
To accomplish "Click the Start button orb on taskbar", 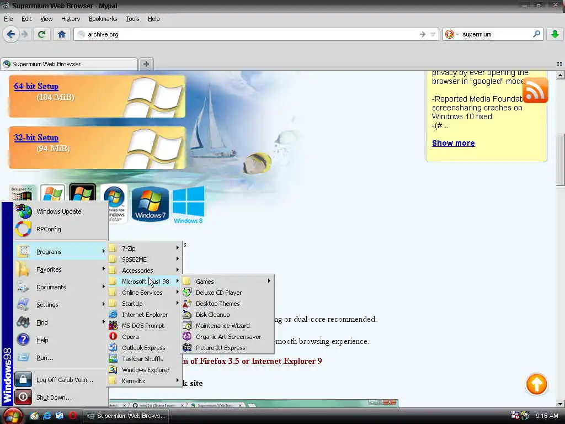I will click(x=13, y=416).
